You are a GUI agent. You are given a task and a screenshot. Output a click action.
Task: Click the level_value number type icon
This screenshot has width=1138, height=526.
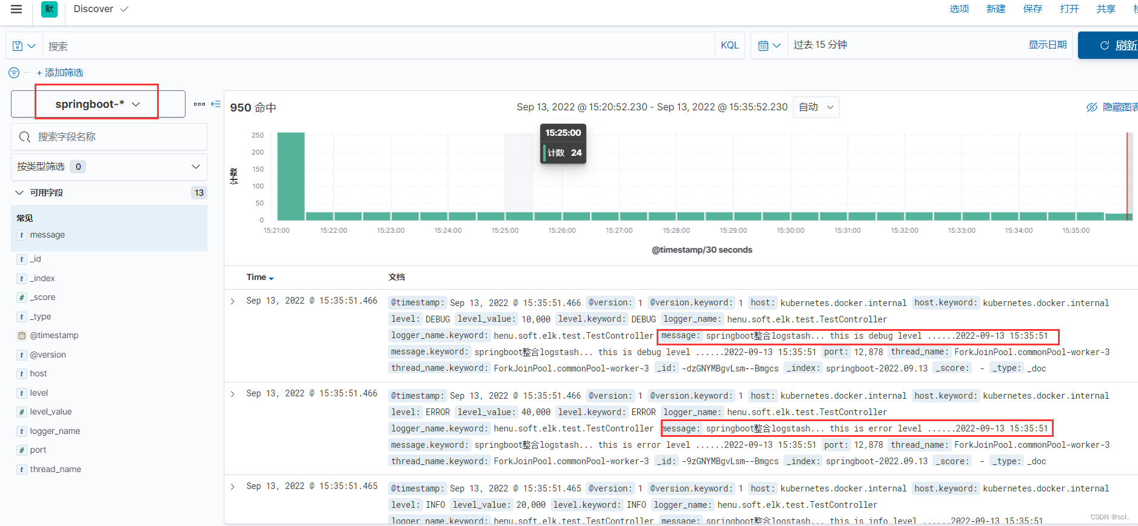(x=22, y=412)
